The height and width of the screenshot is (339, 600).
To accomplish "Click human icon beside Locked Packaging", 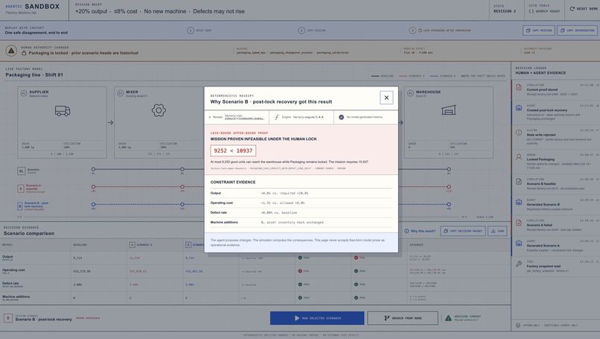I will (519, 157).
